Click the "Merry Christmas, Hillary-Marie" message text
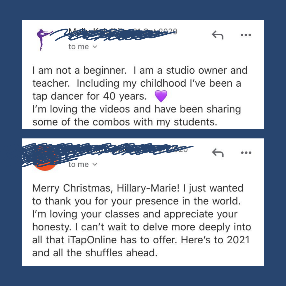 coord(106,188)
